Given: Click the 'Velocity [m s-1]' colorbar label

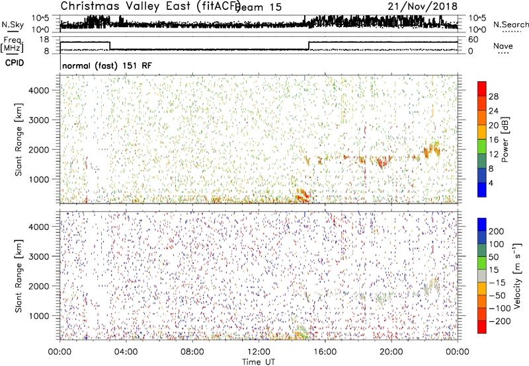Looking at the screenshot, I should click(517, 275).
